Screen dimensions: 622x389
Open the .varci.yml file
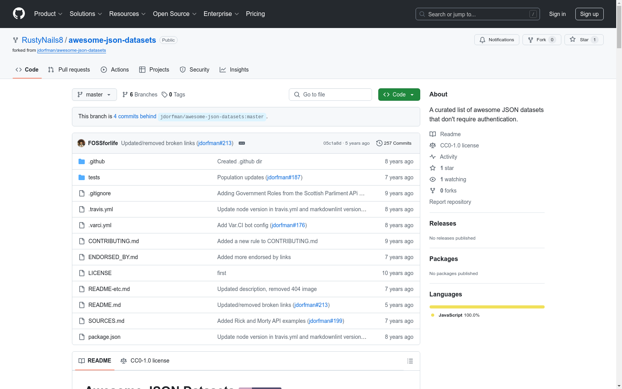tap(100, 225)
